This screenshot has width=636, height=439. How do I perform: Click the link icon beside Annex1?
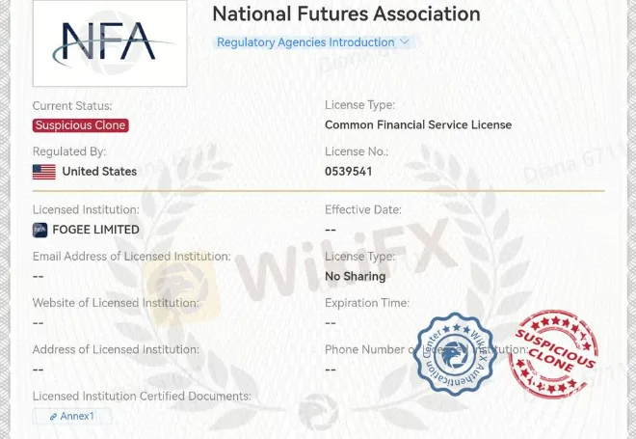(x=53, y=416)
